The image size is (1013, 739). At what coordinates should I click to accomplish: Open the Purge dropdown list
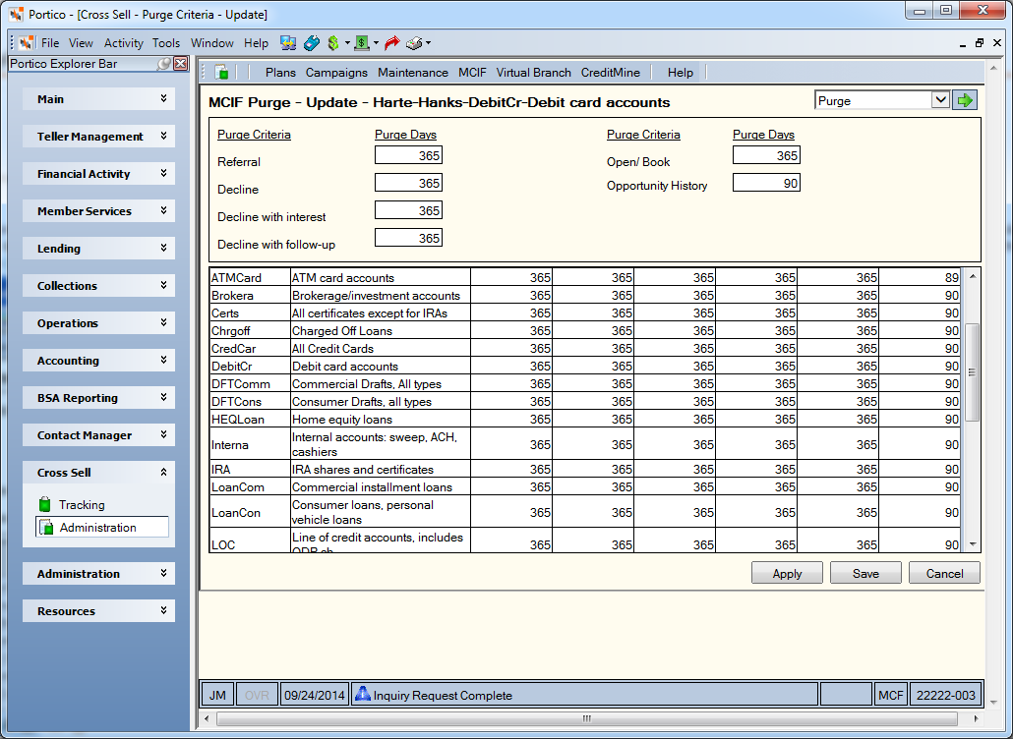pyautogui.click(x=940, y=100)
